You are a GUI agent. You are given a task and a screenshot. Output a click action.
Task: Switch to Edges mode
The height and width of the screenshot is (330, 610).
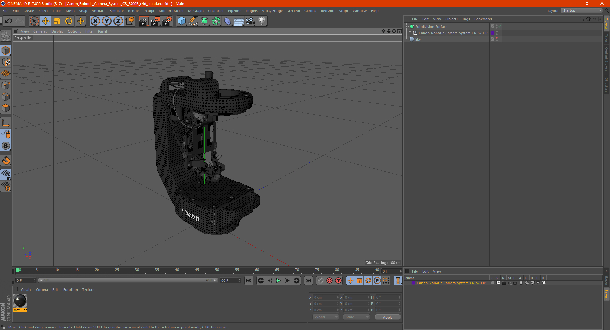coord(6,97)
